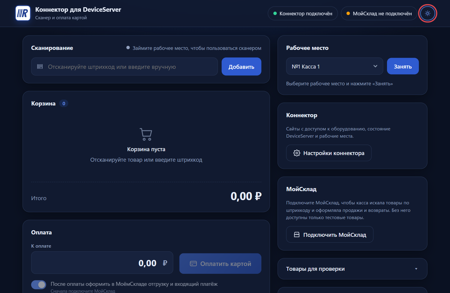Toggle the light/dark theme sun icon
The image size is (450, 293).
(x=427, y=14)
